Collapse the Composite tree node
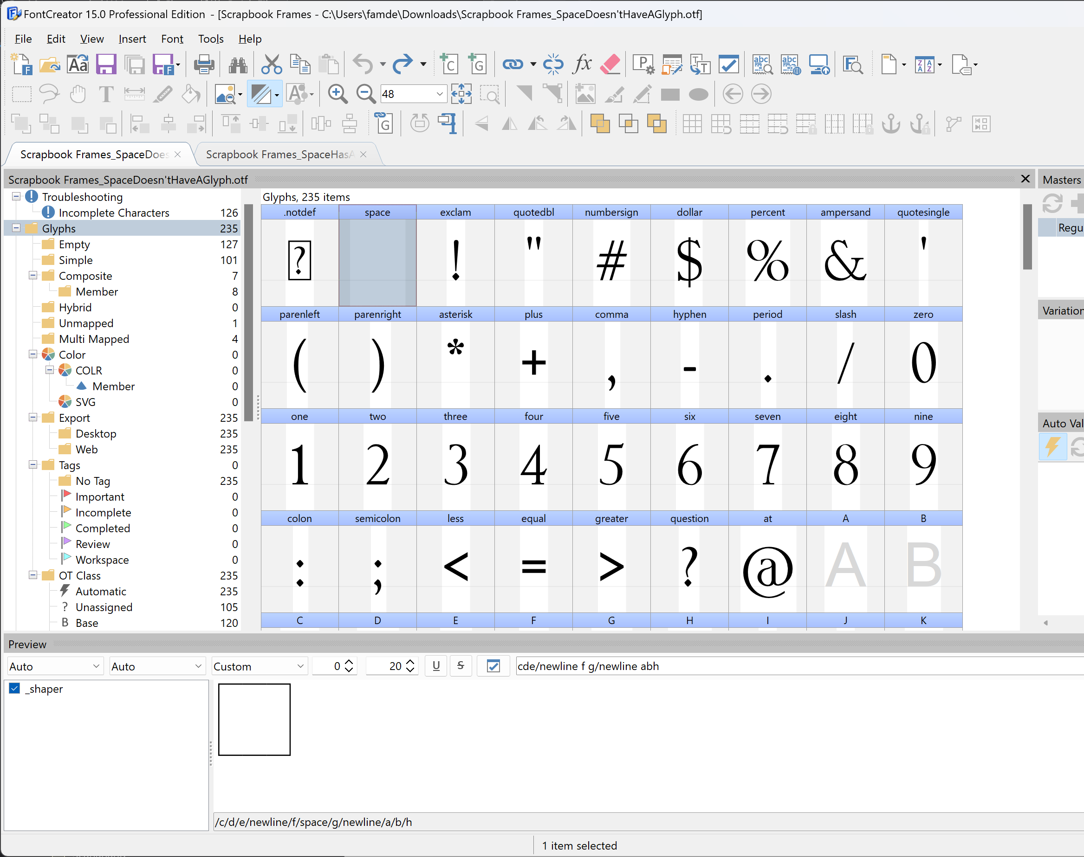The height and width of the screenshot is (857, 1084). pyautogui.click(x=32, y=275)
